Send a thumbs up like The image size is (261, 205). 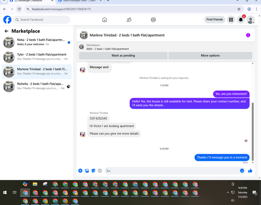[250, 171]
